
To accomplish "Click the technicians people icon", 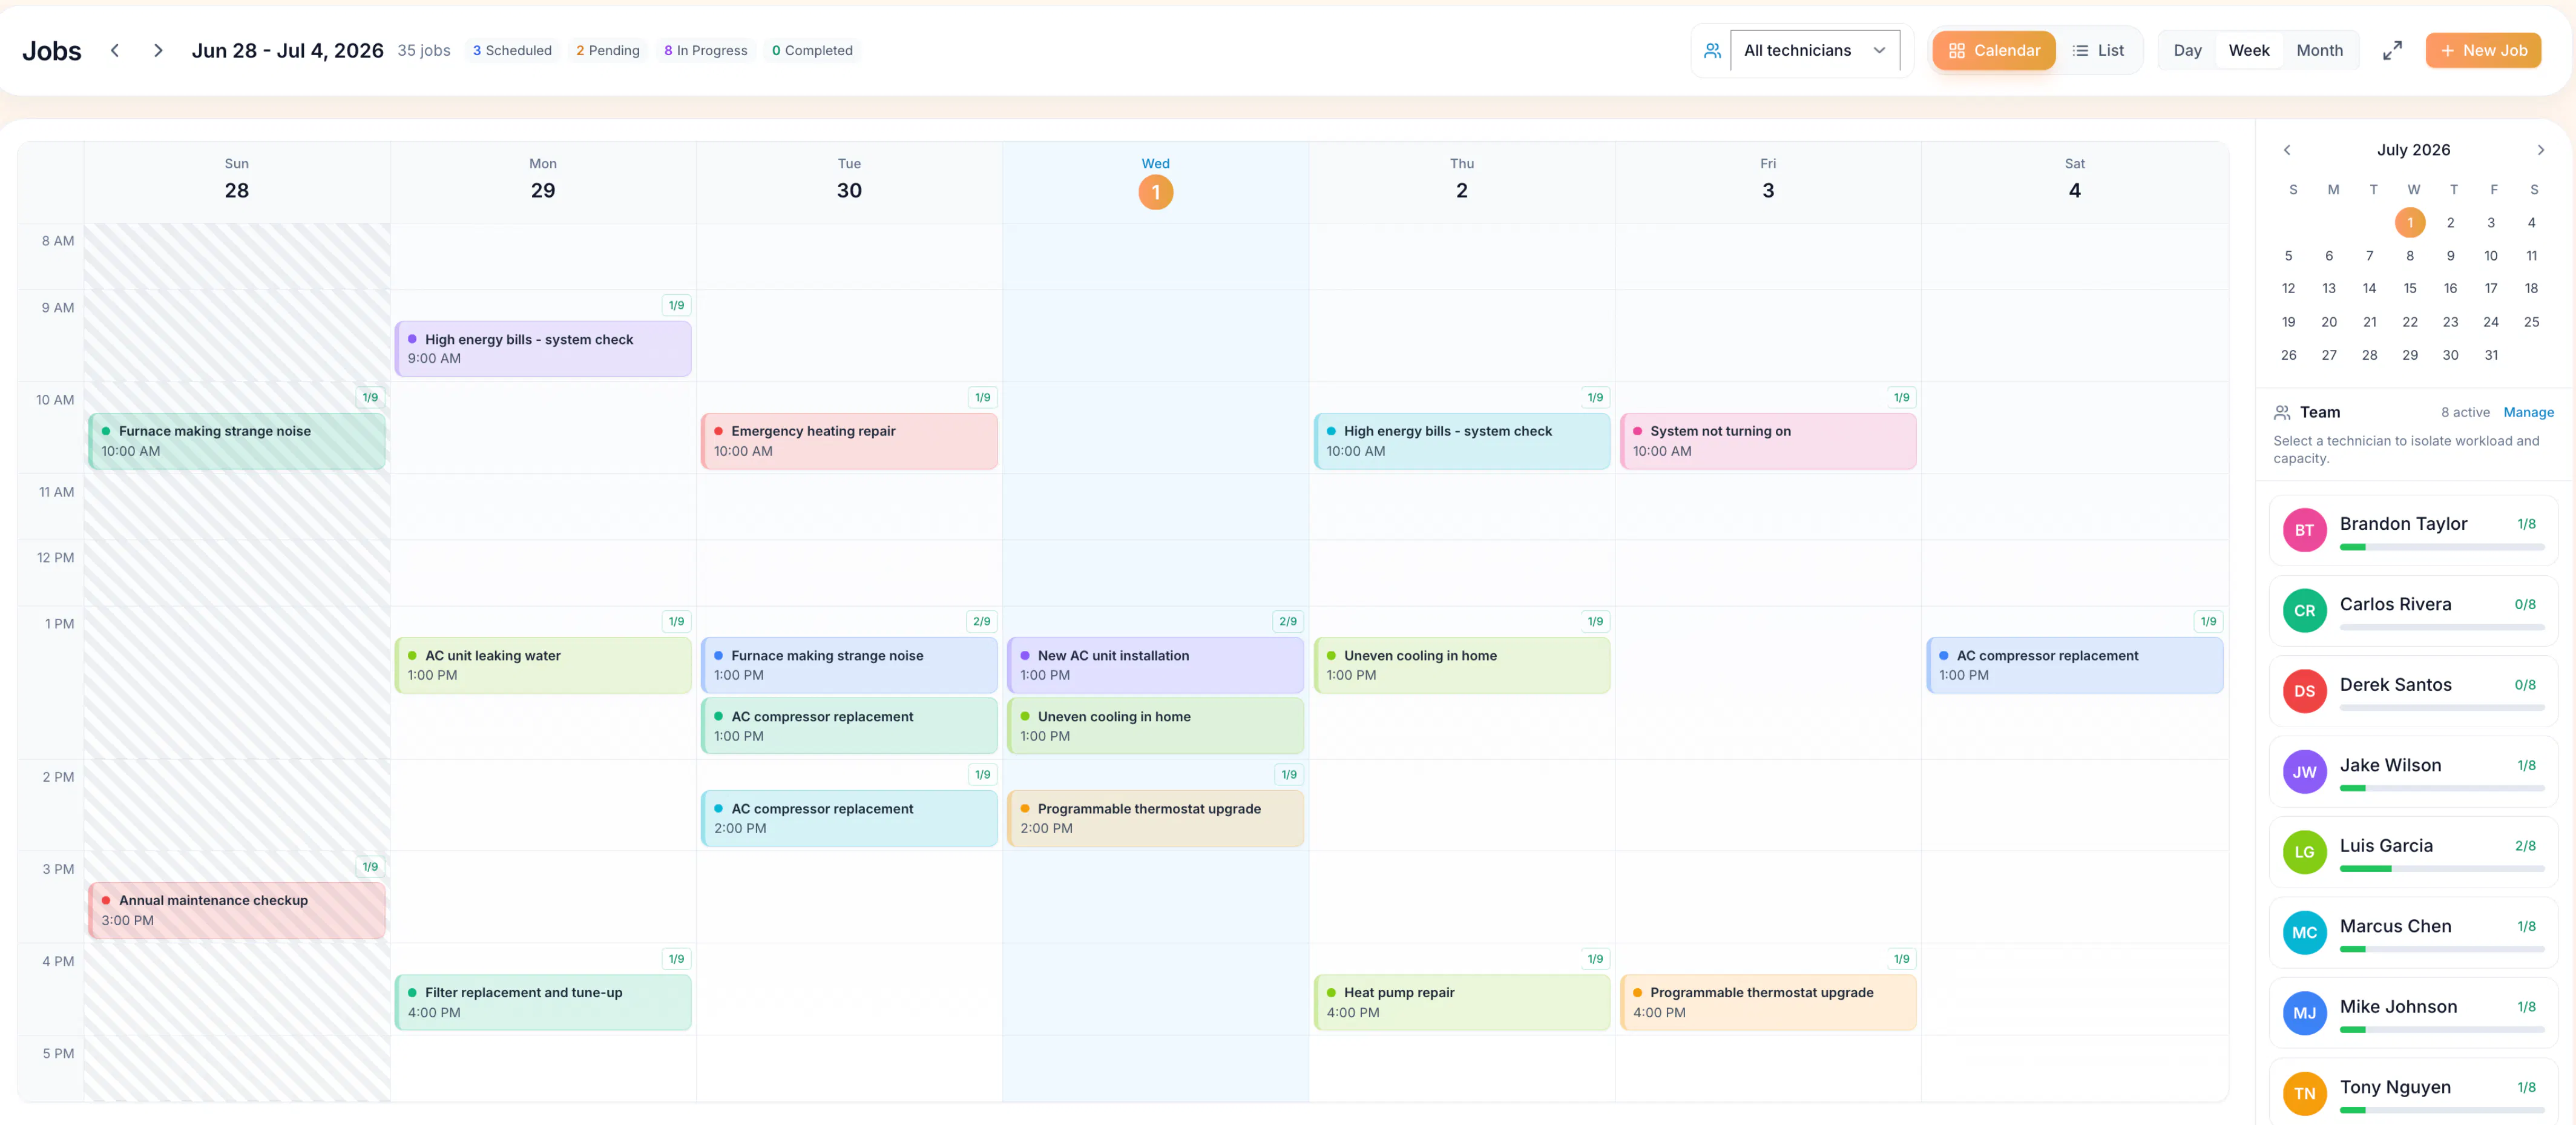I will (x=1712, y=50).
